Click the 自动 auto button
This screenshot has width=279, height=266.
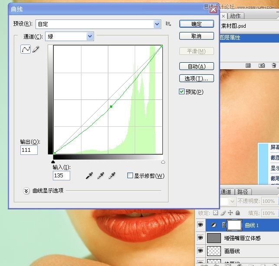point(196,66)
